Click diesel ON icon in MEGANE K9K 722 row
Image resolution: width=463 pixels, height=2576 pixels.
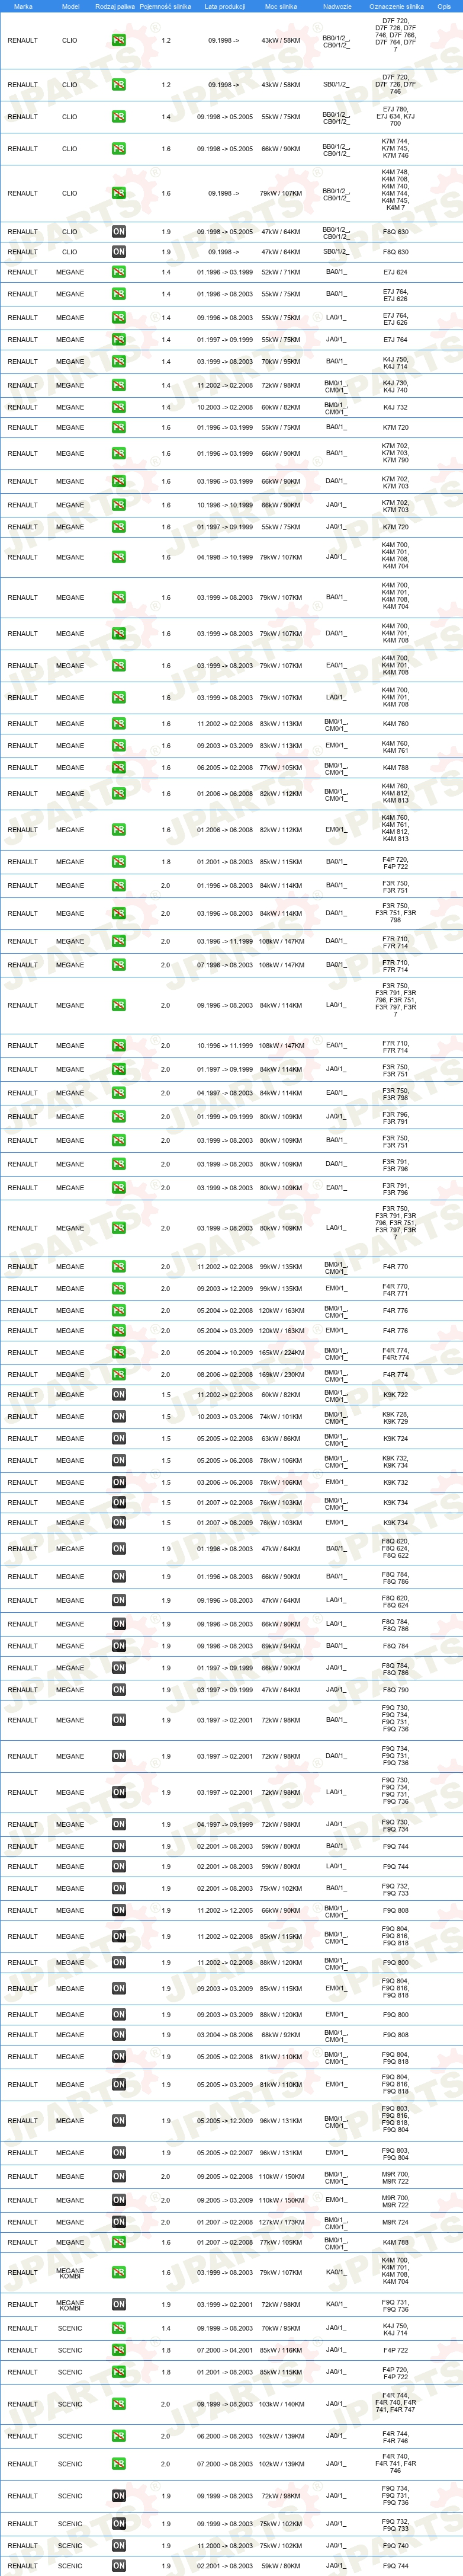pos(119,1395)
